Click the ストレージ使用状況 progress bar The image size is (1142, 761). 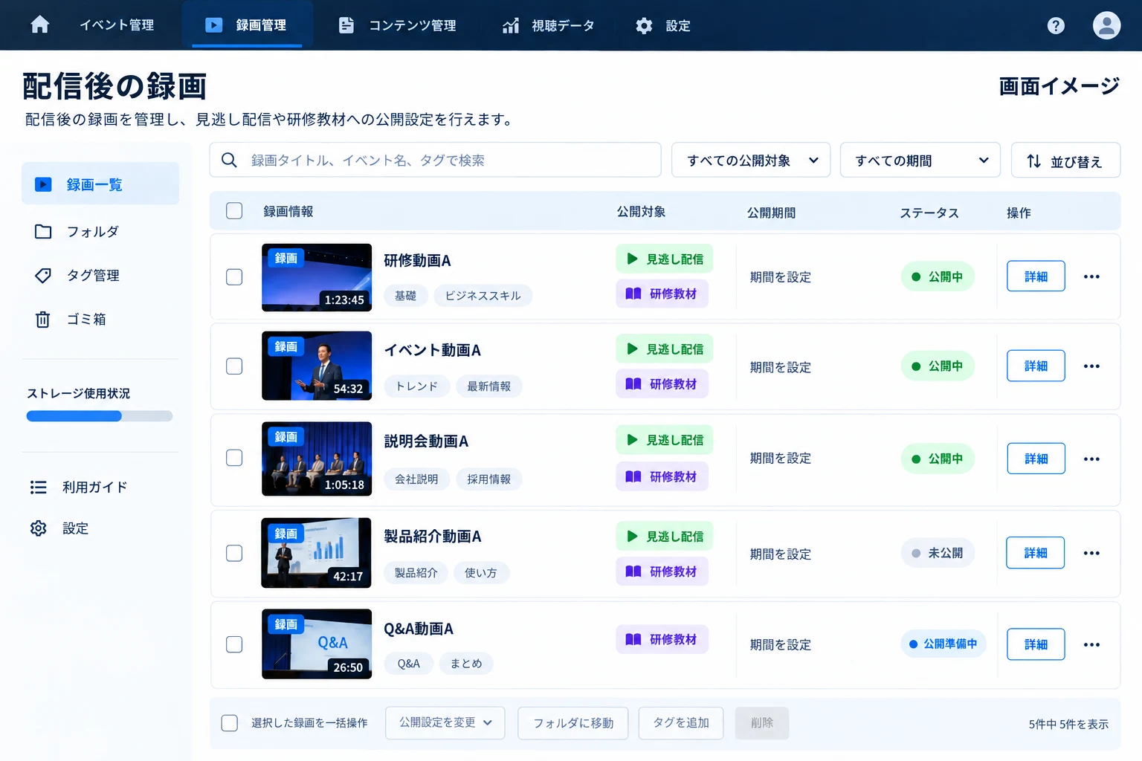[x=100, y=416]
